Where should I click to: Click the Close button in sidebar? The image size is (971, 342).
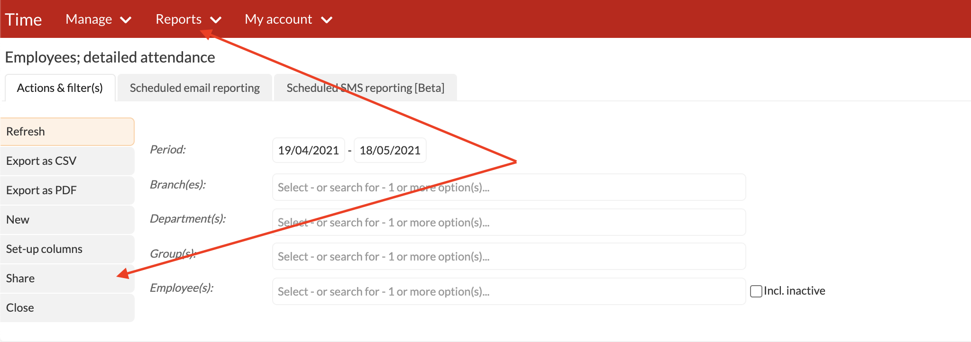coord(67,308)
